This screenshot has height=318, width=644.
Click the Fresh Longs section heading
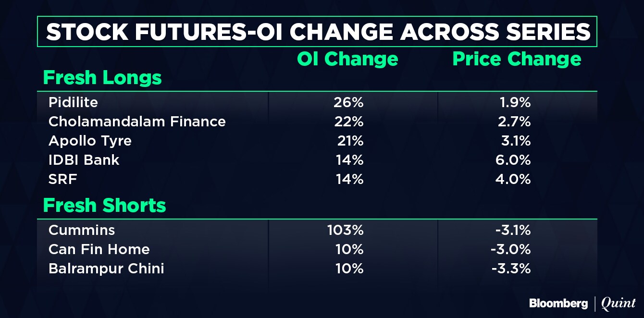(x=102, y=78)
